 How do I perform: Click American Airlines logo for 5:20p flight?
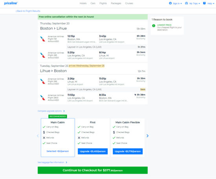(43, 55)
